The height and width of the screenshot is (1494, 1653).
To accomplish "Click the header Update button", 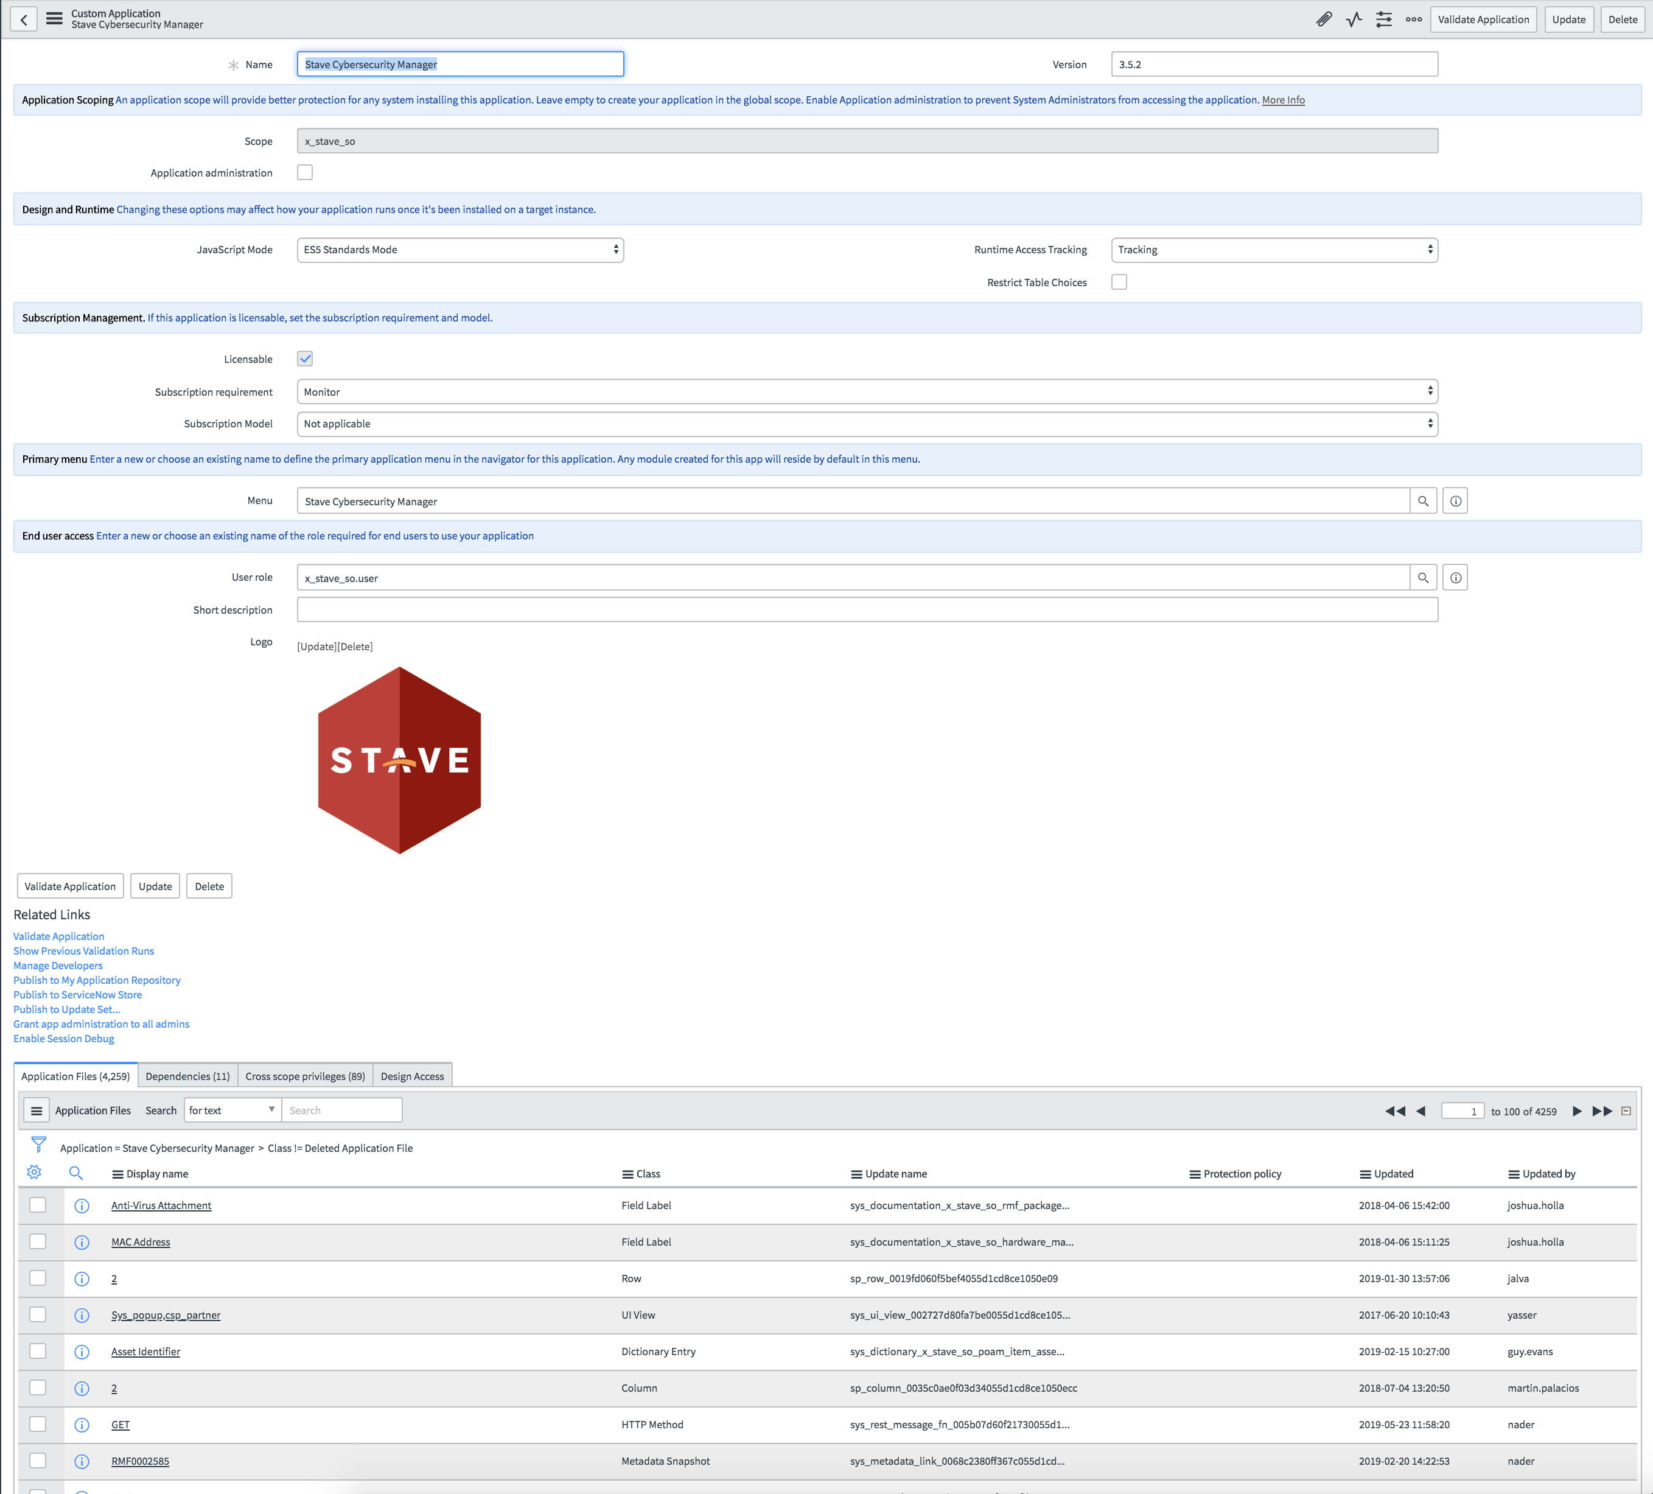I will pyautogui.click(x=1568, y=19).
